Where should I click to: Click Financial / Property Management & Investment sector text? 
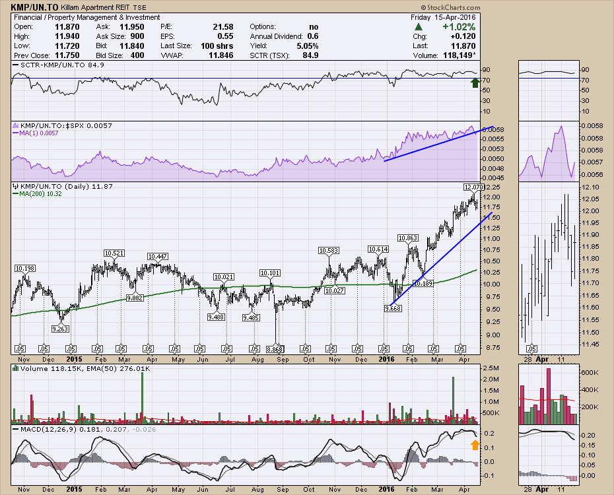pyautogui.click(x=86, y=17)
